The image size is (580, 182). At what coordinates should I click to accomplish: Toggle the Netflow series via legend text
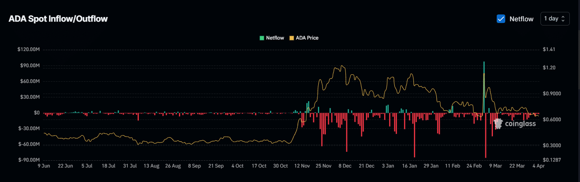point(275,38)
